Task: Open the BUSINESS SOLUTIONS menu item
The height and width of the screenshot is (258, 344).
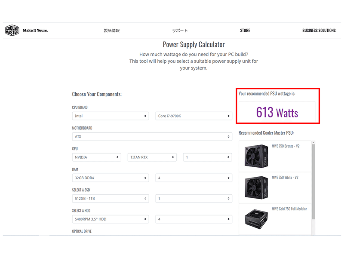Action: tap(319, 31)
